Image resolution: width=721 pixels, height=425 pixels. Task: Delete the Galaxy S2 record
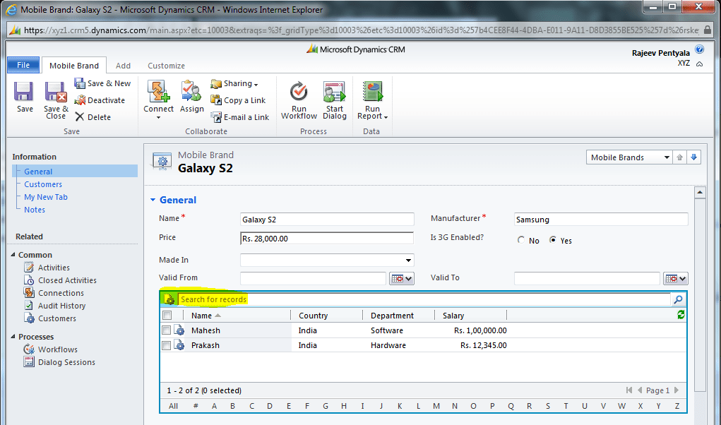coord(93,116)
